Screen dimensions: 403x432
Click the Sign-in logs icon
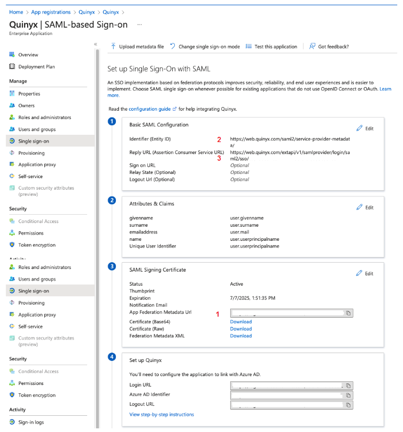coord(12,422)
